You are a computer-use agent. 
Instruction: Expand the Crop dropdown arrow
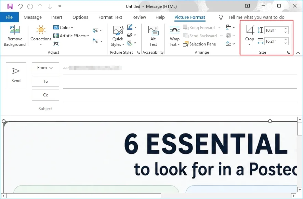coord(249,44)
